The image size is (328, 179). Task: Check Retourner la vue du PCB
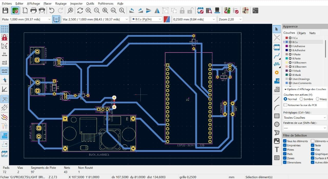(x=285, y=105)
